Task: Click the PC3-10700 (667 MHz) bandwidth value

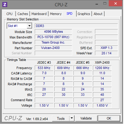Action: tap(53, 37)
